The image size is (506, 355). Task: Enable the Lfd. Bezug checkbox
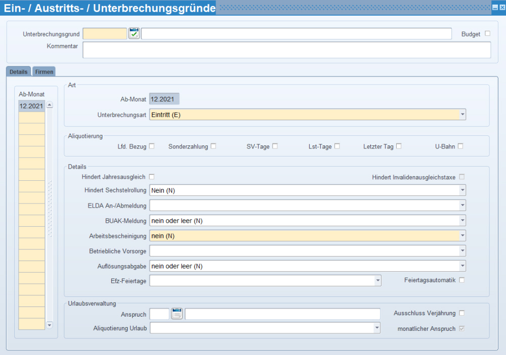[152, 146]
